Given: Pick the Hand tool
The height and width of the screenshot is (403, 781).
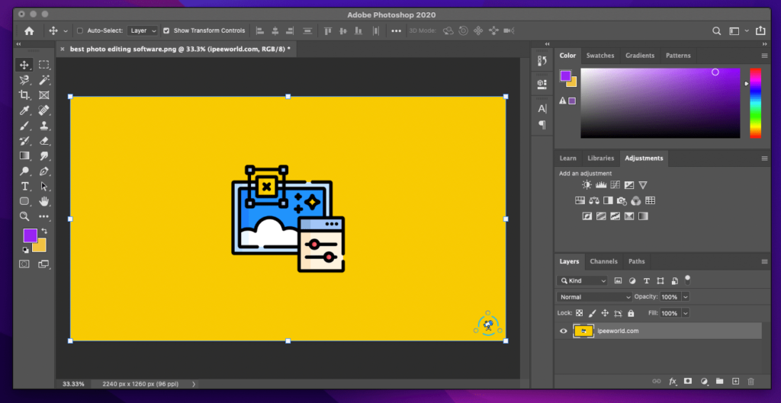Looking at the screenshot, I should [x=44, y=201].
